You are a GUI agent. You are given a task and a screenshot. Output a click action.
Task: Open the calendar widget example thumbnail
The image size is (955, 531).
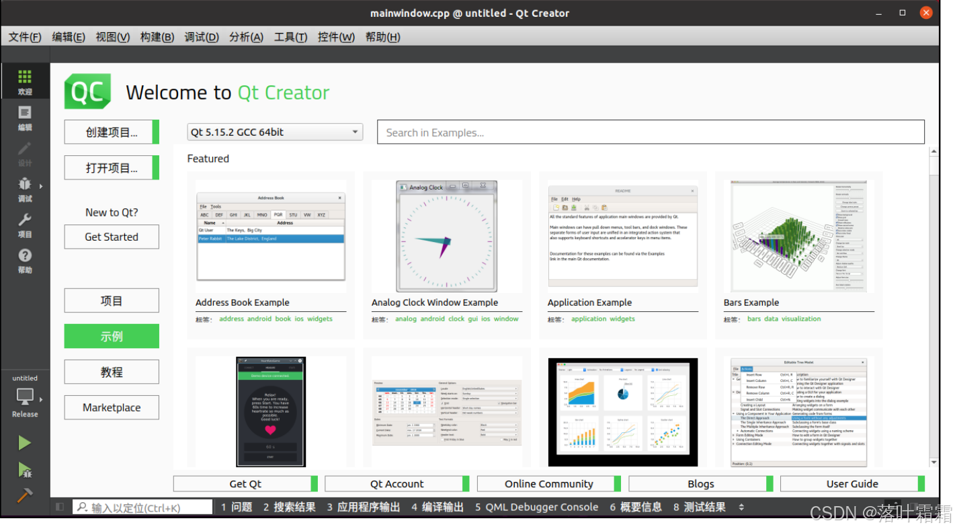point(446,412)
